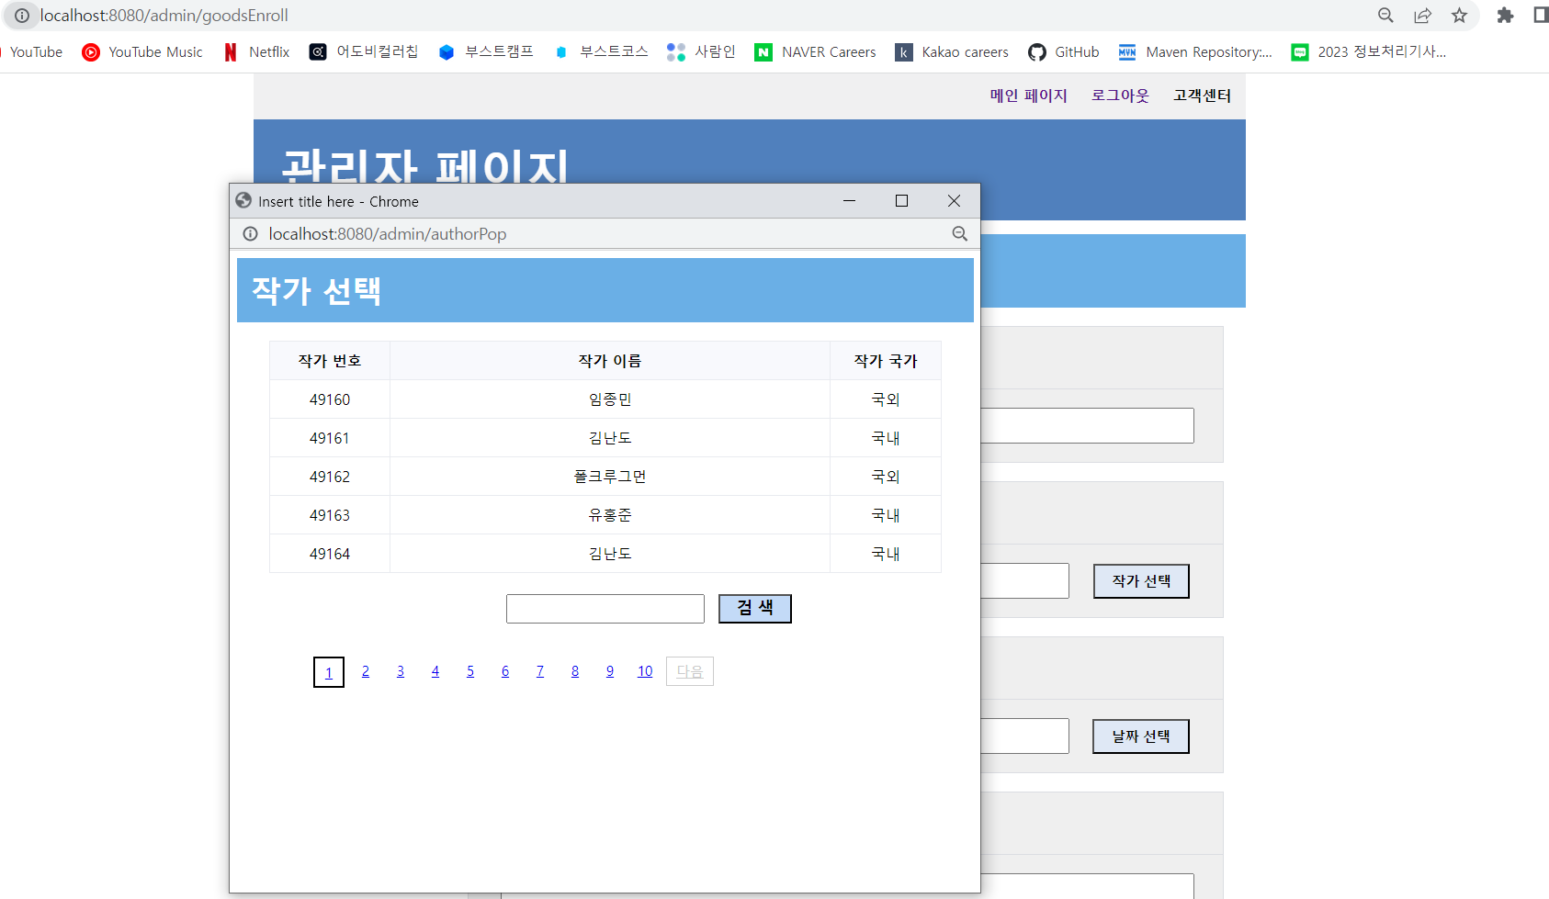This screenshot has height=899, width=1549.
Task: Click author number 49163
Action: coord(330,515)
